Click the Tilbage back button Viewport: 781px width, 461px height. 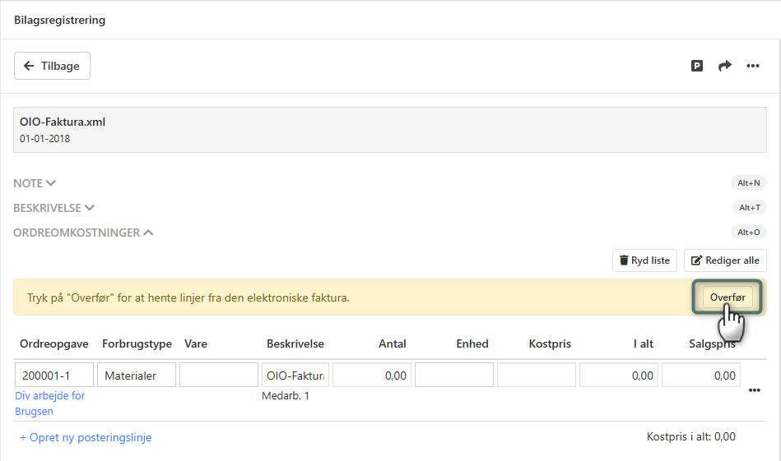(52, 66)
